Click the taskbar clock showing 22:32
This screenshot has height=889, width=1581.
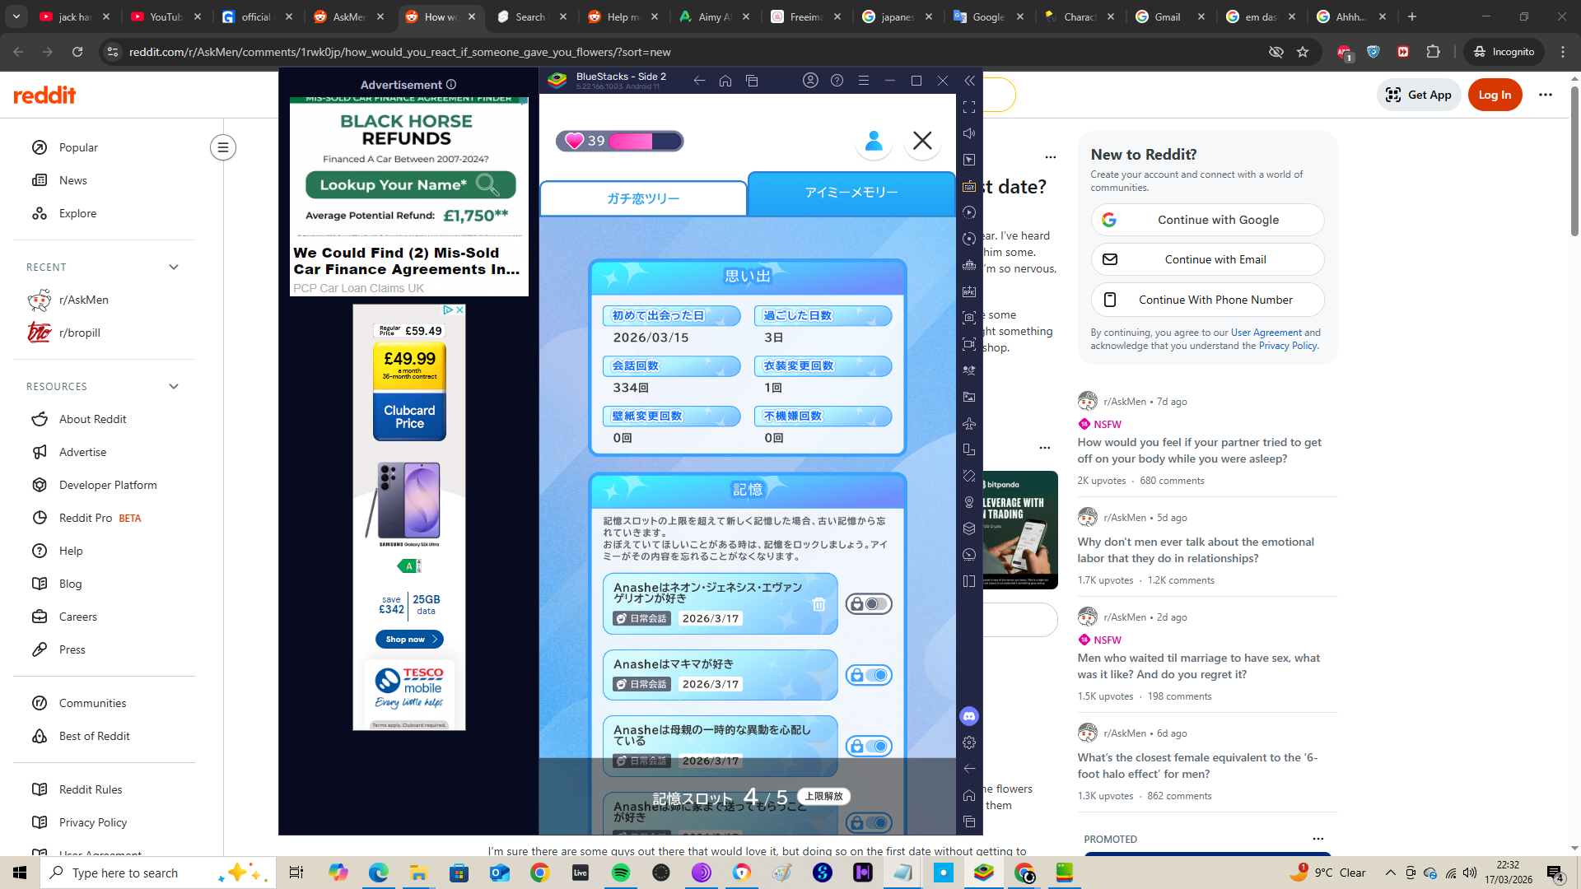[x=1509, y=873]
